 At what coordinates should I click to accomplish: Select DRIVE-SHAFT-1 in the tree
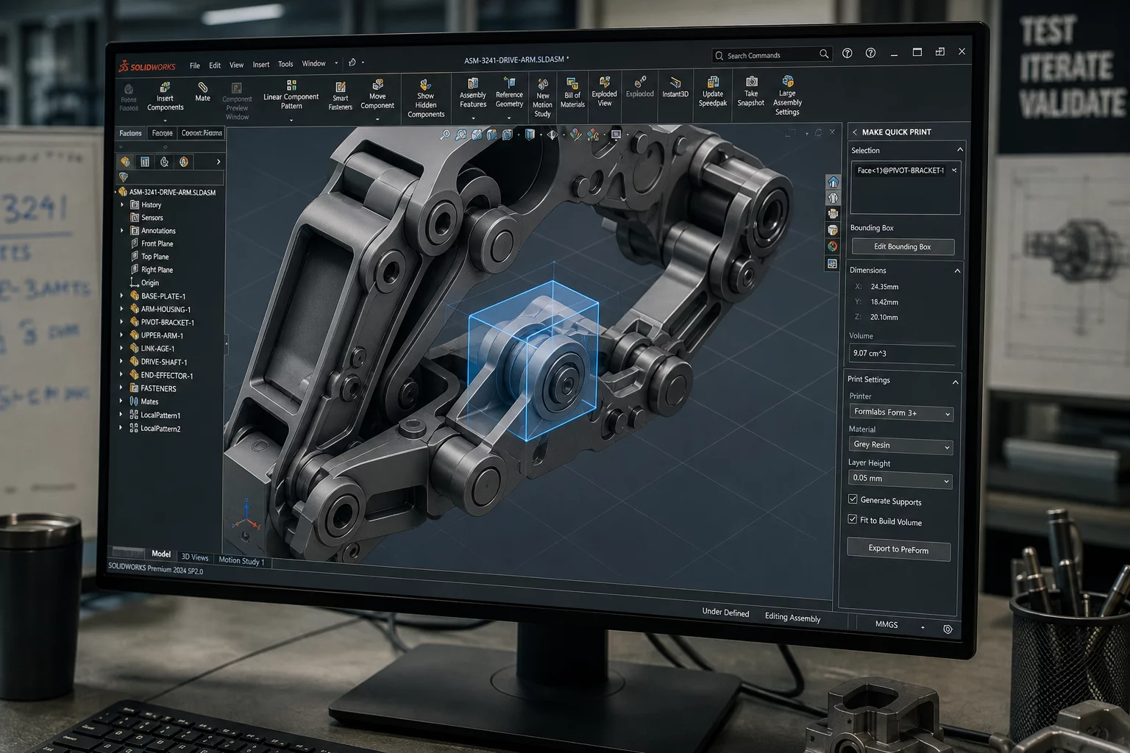164,362
